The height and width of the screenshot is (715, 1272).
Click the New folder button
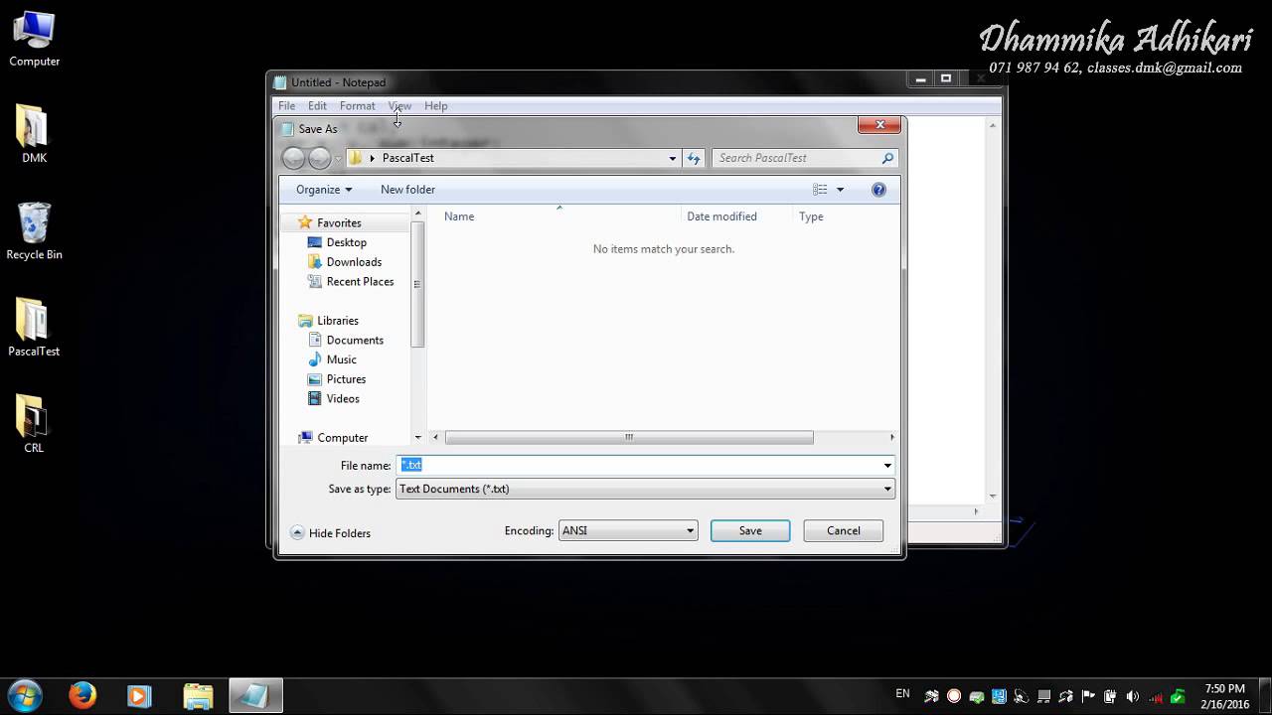coord(407,190)
